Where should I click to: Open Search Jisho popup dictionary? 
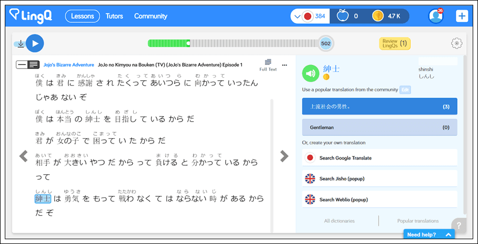point(379,179)
